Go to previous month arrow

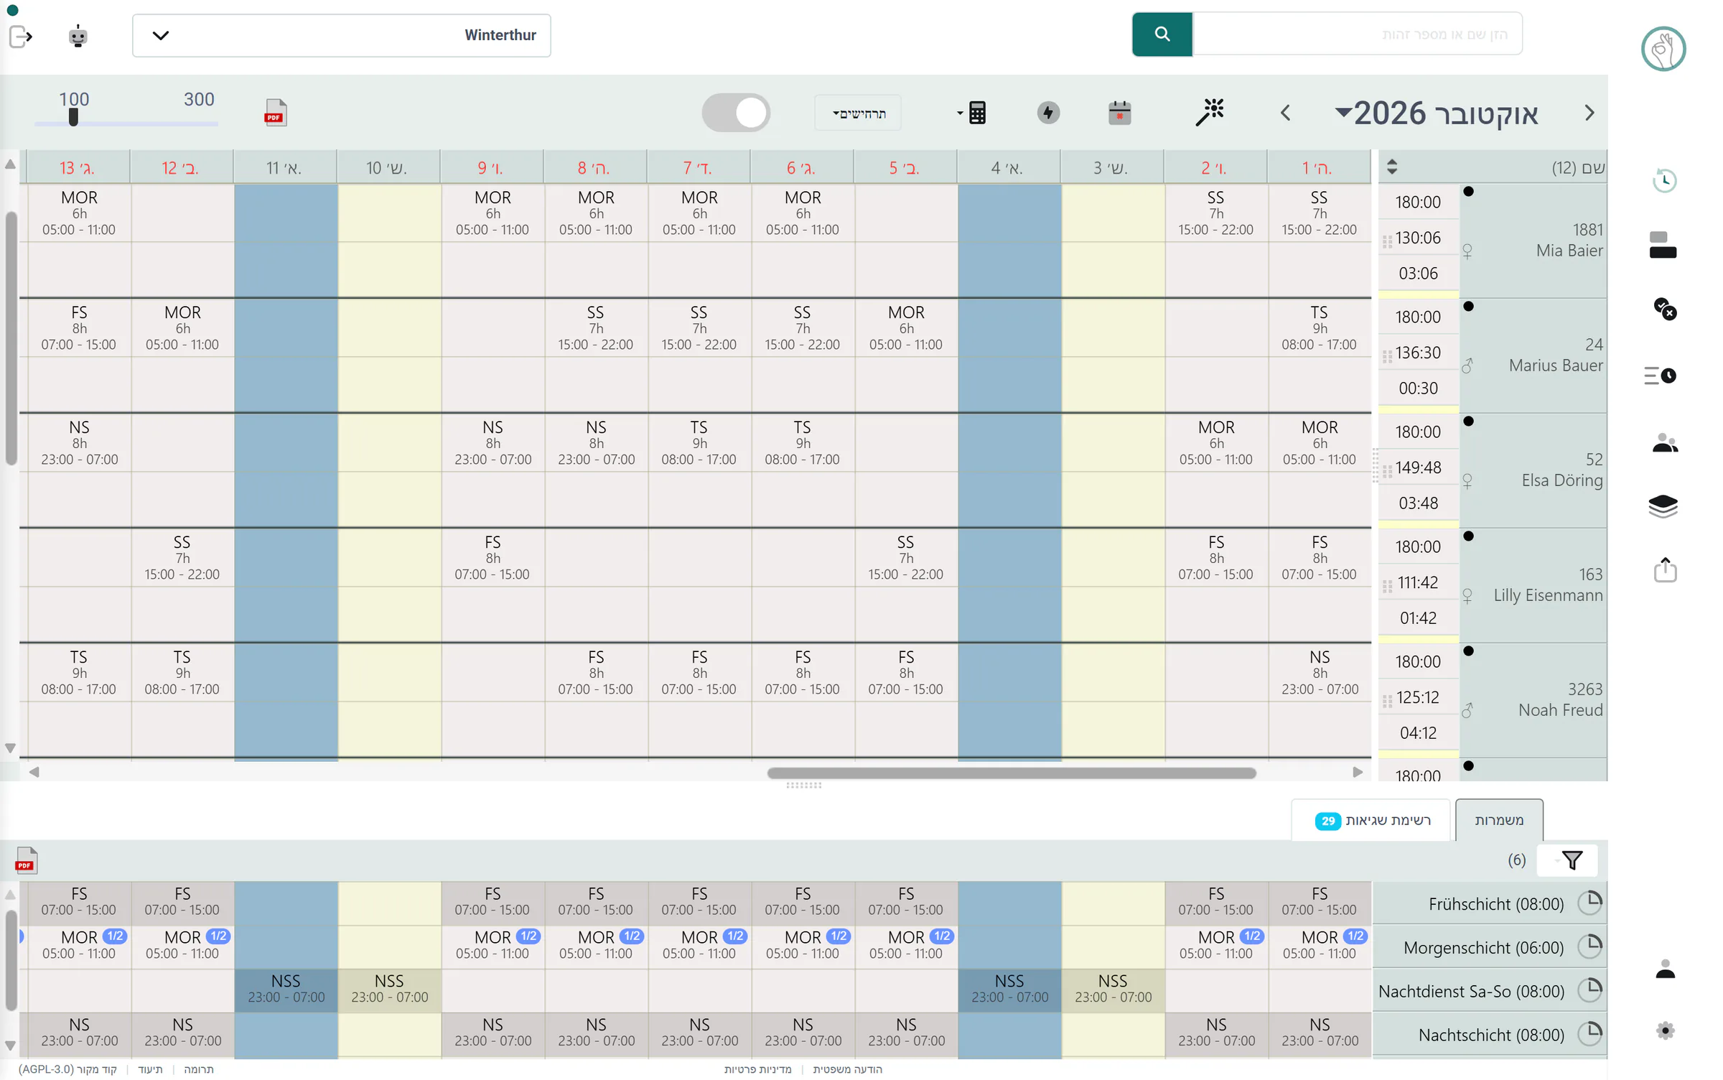(1285, 113)
